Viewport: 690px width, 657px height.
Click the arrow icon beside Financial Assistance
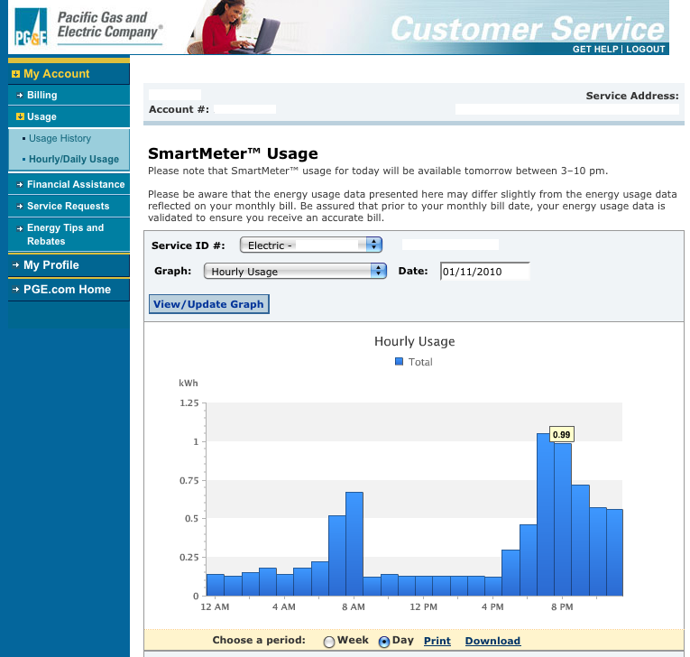pyautogui.click(x=20, y=184)
